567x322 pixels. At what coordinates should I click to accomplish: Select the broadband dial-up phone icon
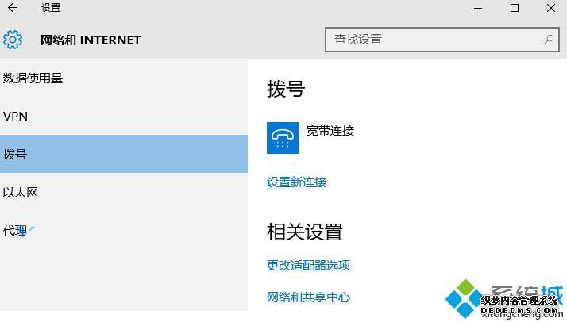click(x=283, y=138)
